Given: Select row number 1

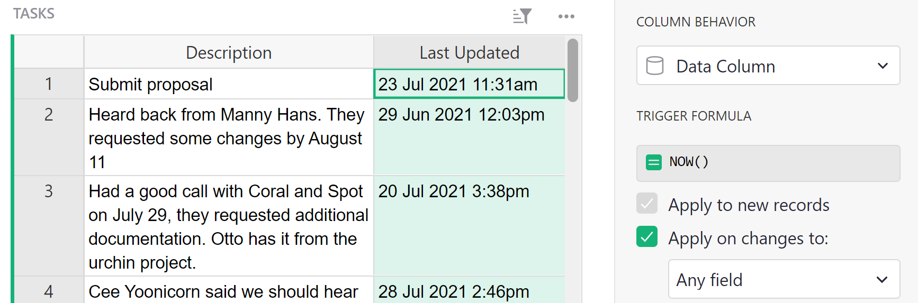Looking at the screenshot, I should click(x=49, y=84).
